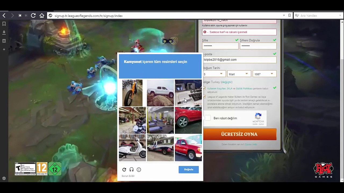Select the white scooter captcha tile

tap(132, 148)
